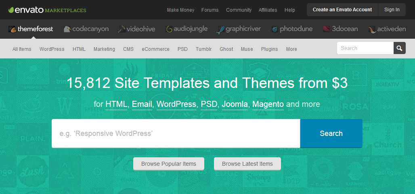Click Browse Popular Items
Screen dimensions: 415x194
click(169, 164)
